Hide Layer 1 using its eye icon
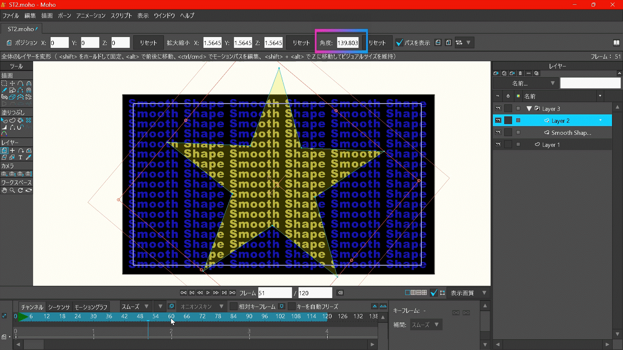The image size is (623, 350). coord(498,145)
